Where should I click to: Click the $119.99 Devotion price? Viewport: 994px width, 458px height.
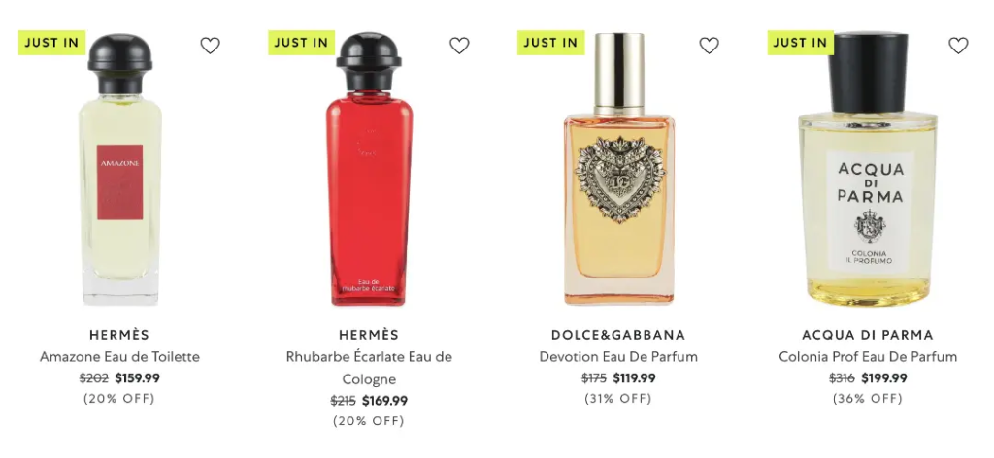coord(635,378)
